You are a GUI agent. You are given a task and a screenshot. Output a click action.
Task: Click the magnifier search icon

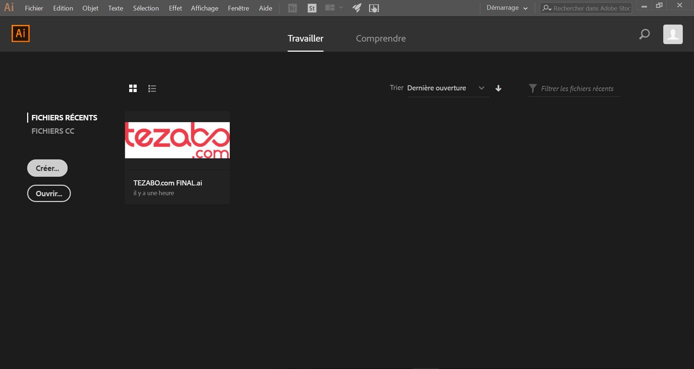[x=644, y=34]
